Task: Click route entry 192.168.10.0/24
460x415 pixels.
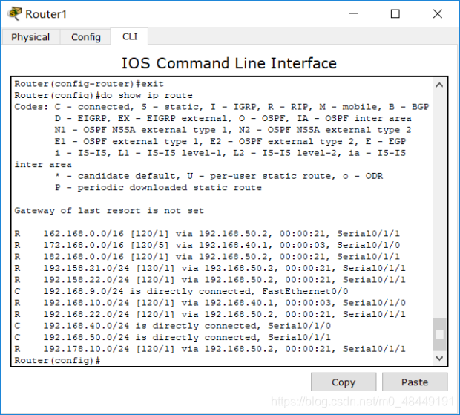Action: pyautogui.click(x=210, y=303)
